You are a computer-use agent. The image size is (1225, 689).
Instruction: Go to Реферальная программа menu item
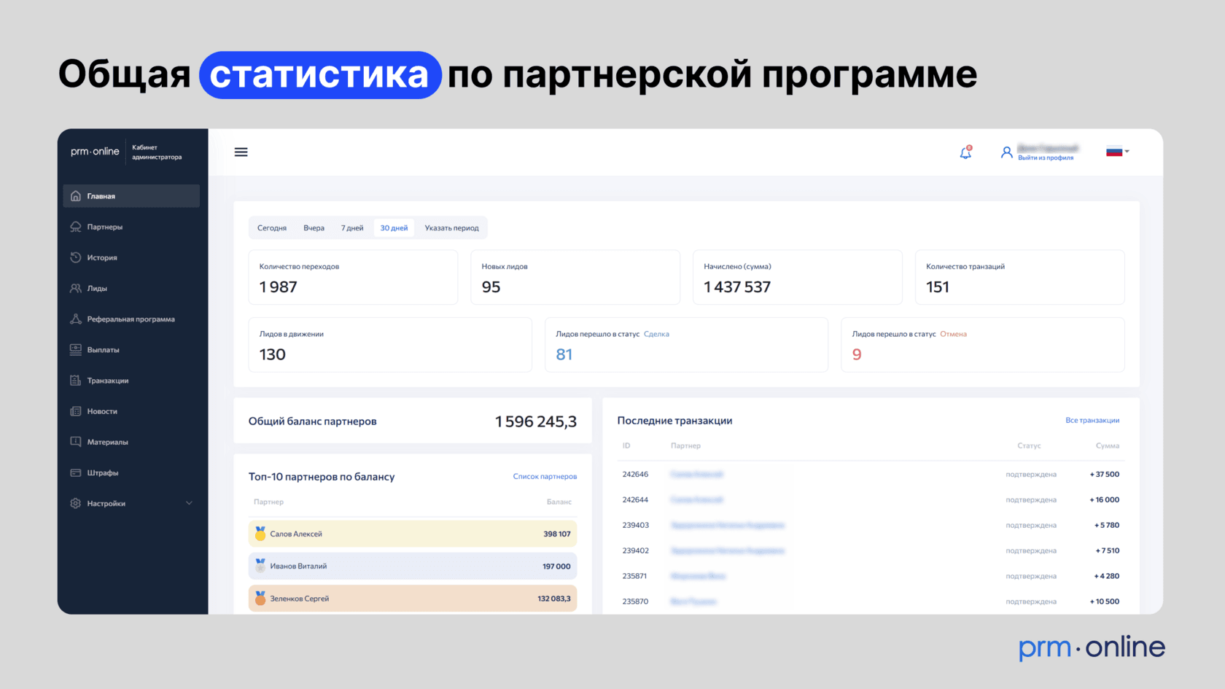point(131,319)
